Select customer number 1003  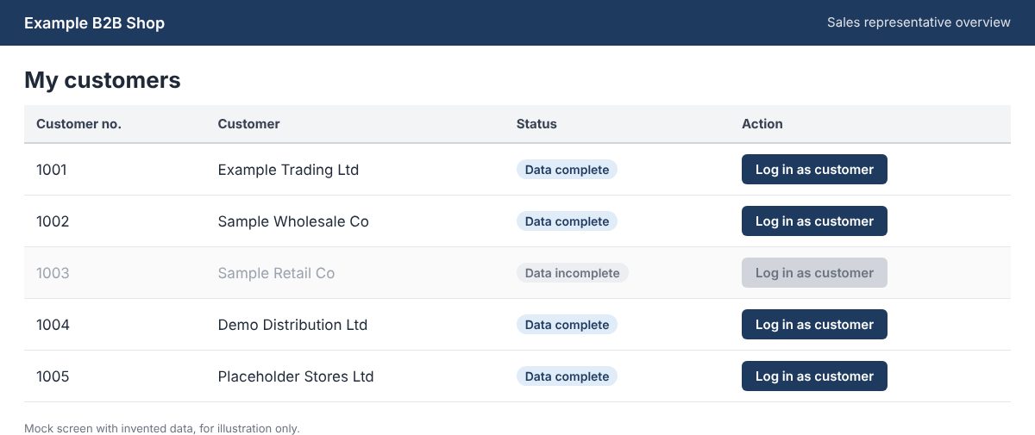53,273
